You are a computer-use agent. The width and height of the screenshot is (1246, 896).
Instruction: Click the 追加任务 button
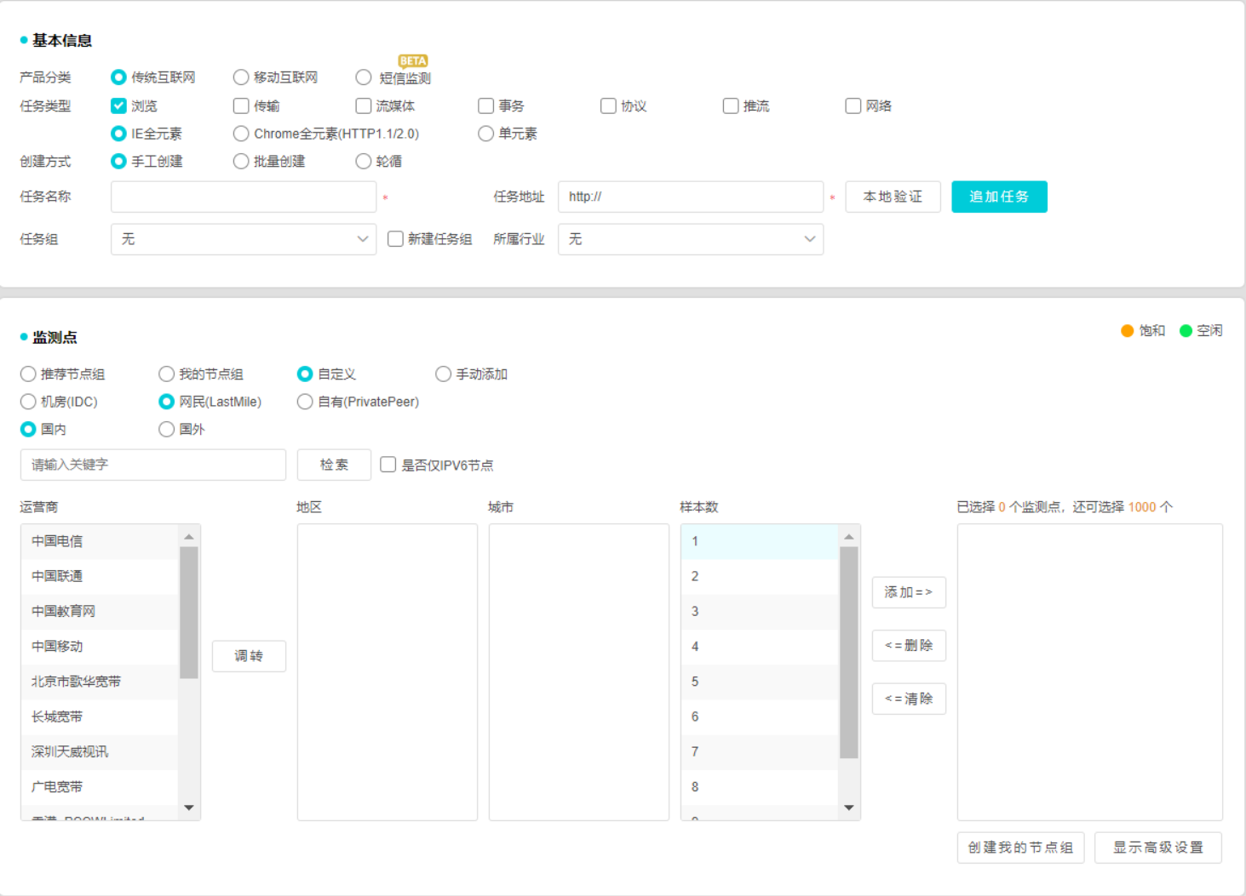tap(999, 197)
